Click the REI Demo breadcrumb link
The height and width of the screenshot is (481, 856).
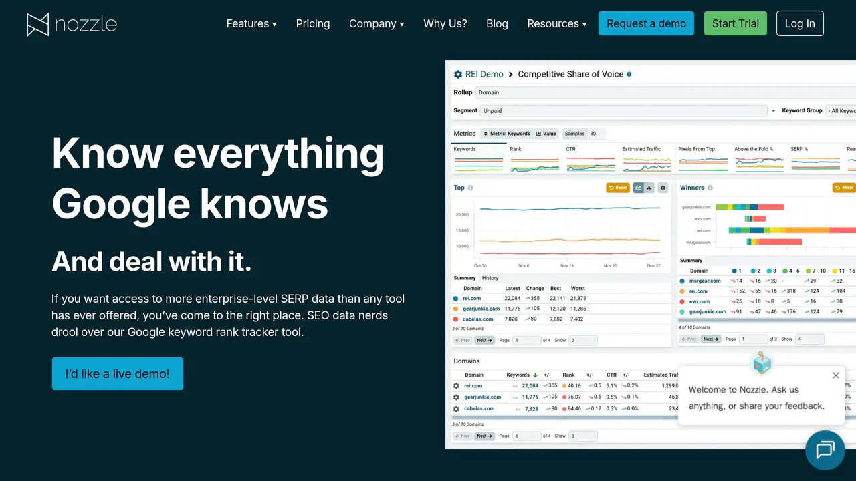(484, 74)
